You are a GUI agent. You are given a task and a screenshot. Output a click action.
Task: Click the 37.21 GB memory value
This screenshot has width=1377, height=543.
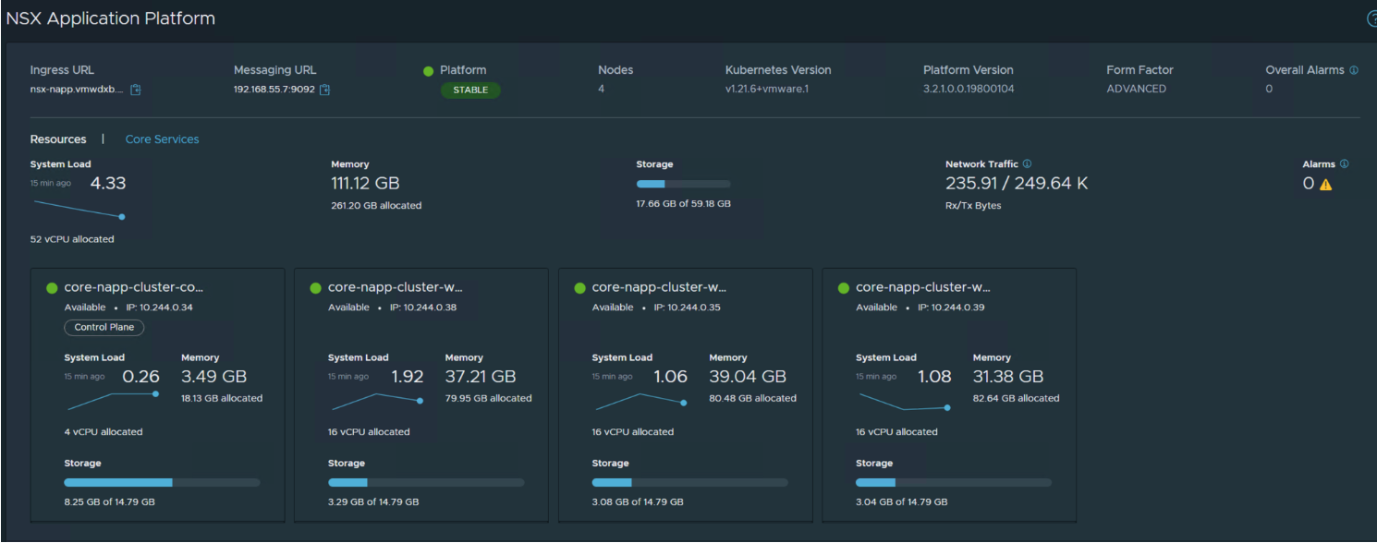[x=481, y=377]
